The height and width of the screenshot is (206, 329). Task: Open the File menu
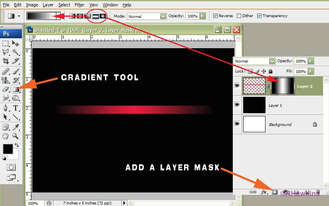(6, 5)
